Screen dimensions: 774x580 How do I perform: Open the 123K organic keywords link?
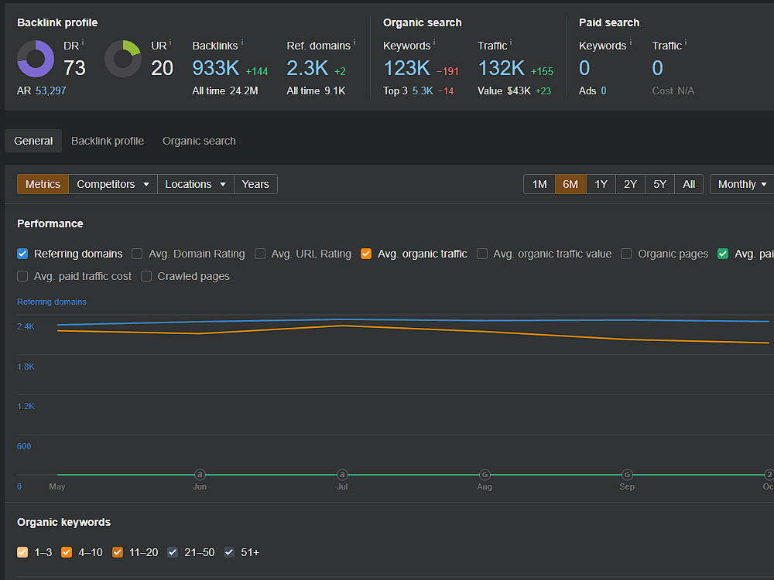[x=407, y=68]
